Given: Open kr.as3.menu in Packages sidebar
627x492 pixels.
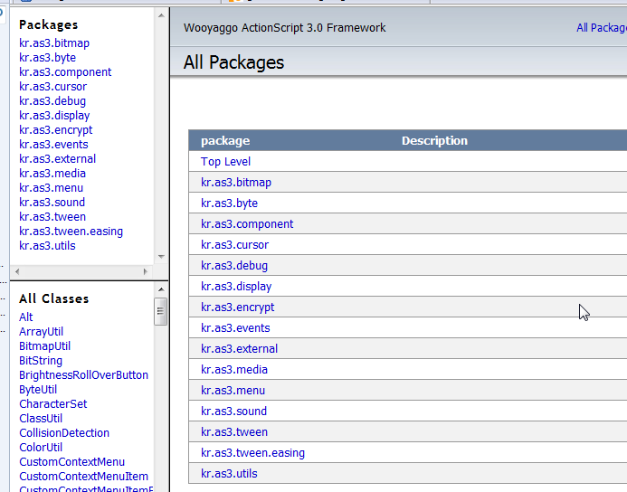Looking at the screenshot, I should pos(52,188).
